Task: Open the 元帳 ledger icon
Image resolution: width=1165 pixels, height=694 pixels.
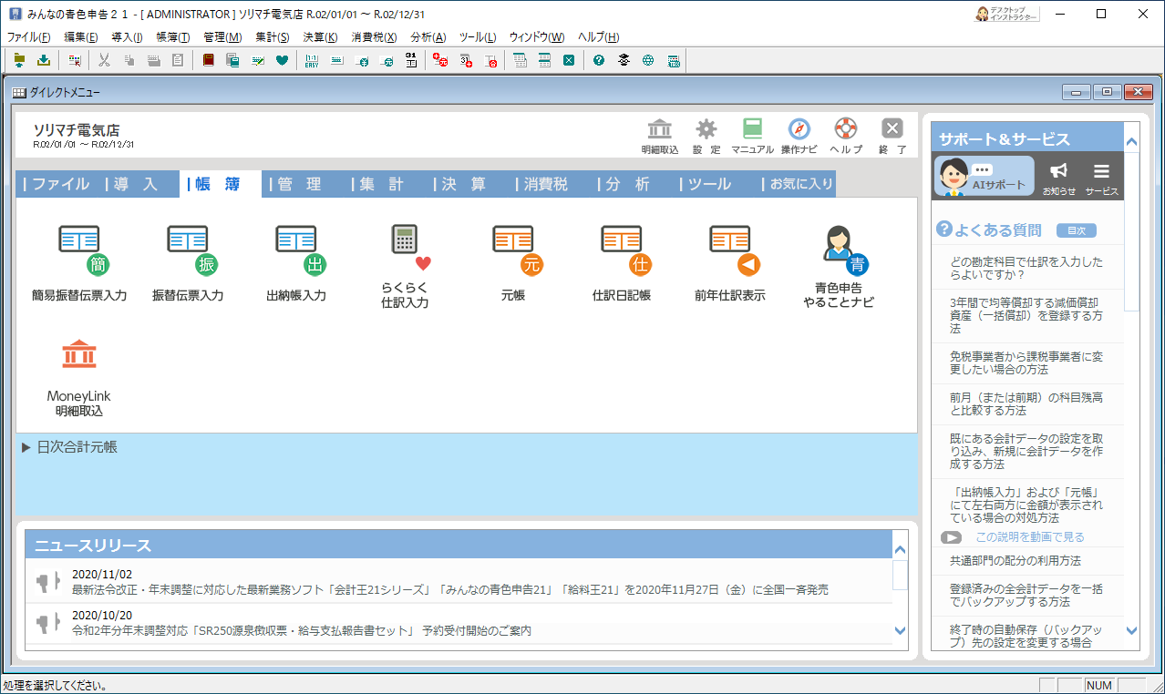Action: coord(513,263)
